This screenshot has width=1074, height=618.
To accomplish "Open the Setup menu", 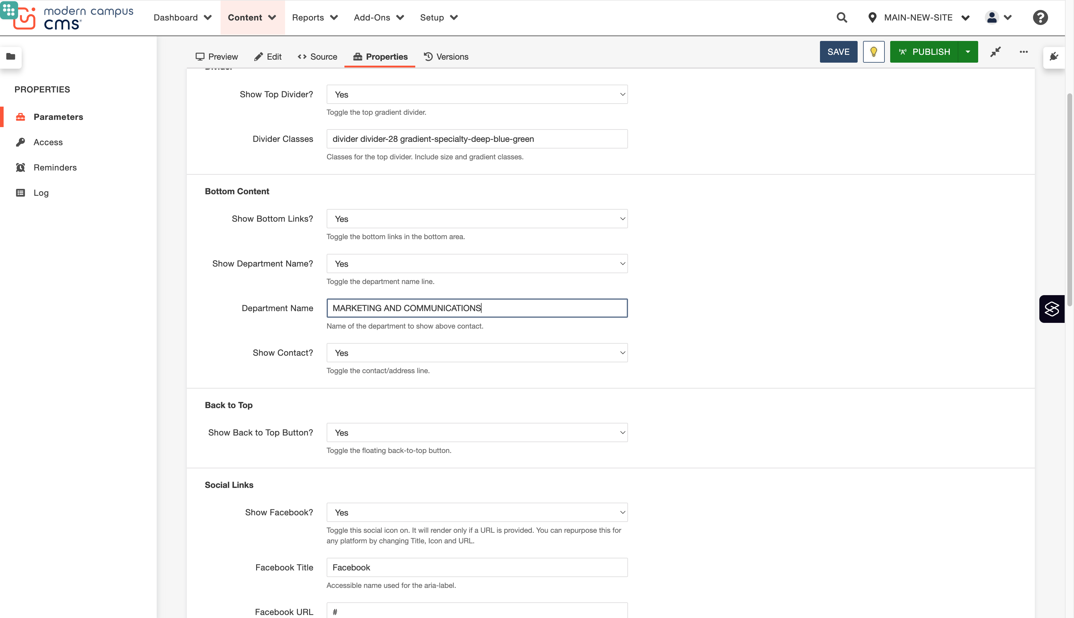I will [439, 17].
